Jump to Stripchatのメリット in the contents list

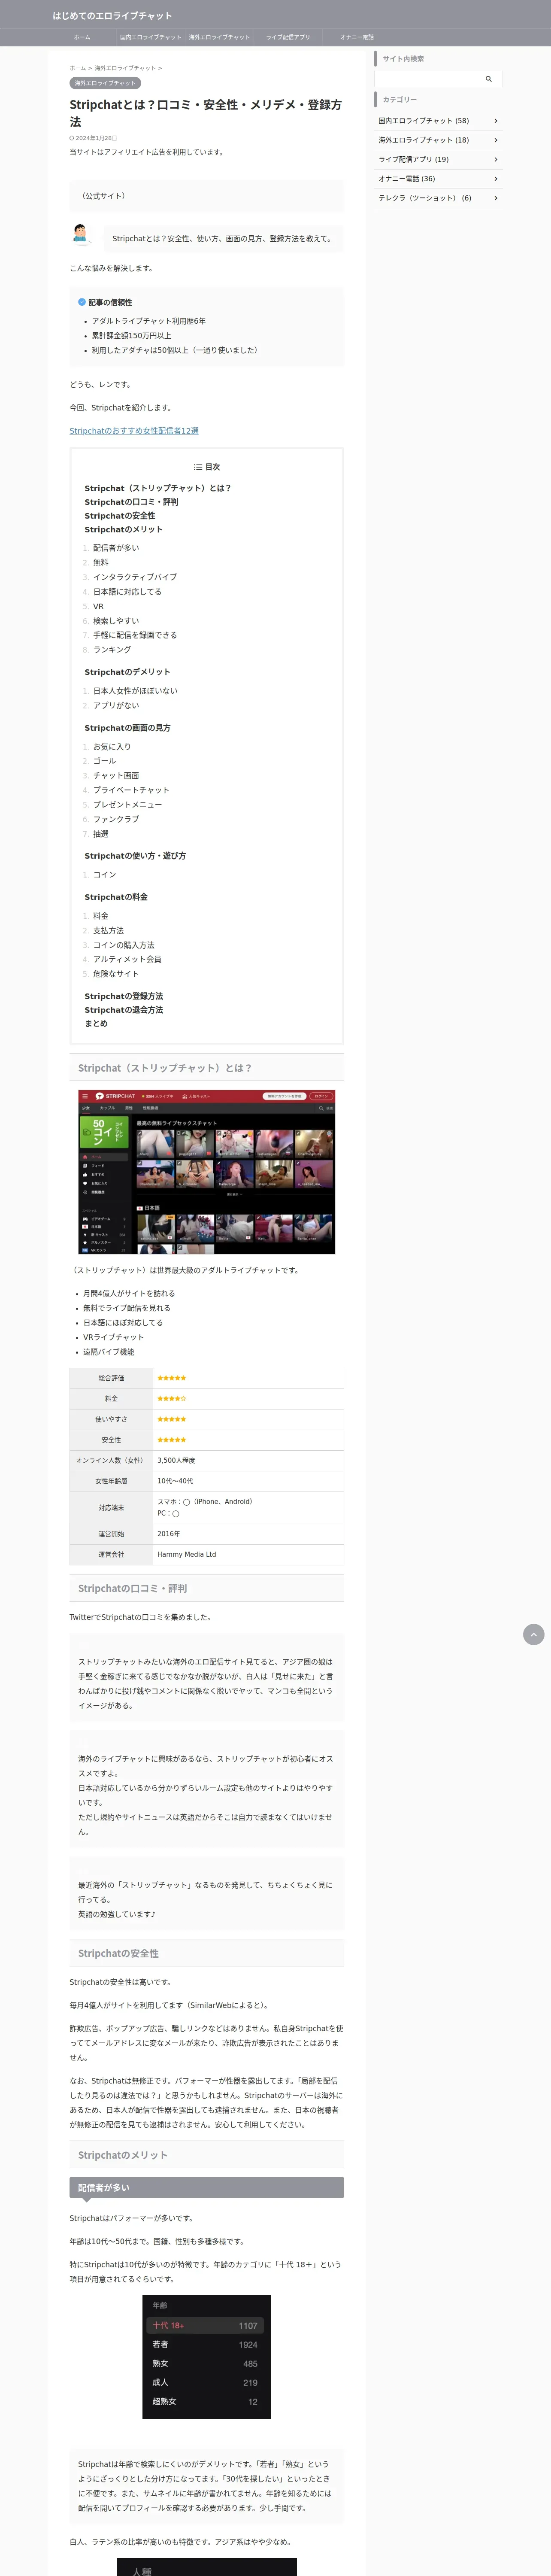[x=123, y=530]
